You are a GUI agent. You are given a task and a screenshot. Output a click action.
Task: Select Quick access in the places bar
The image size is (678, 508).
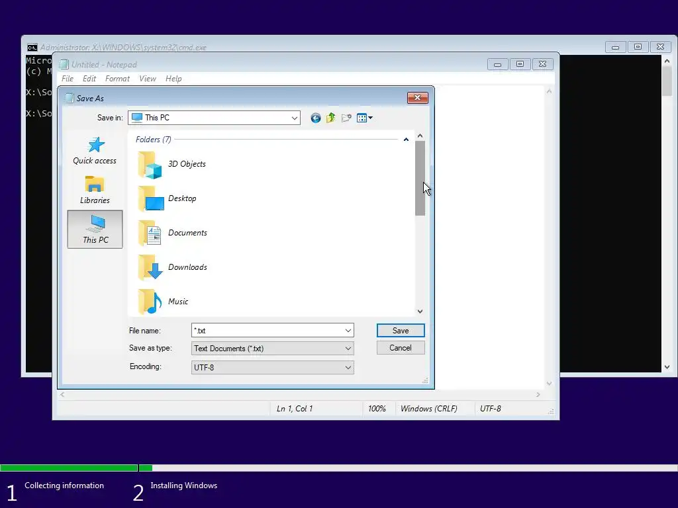(x=95, y=151)
